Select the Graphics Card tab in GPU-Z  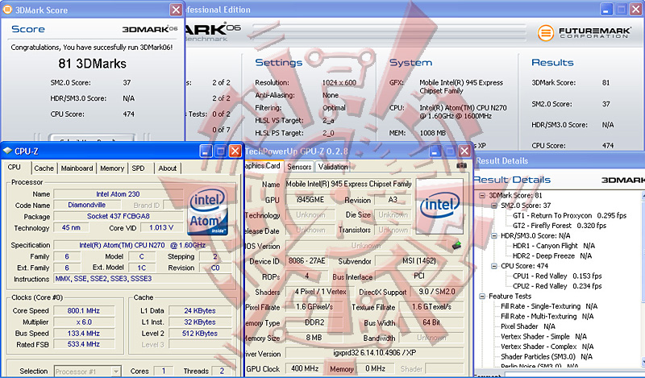[263, 166]
